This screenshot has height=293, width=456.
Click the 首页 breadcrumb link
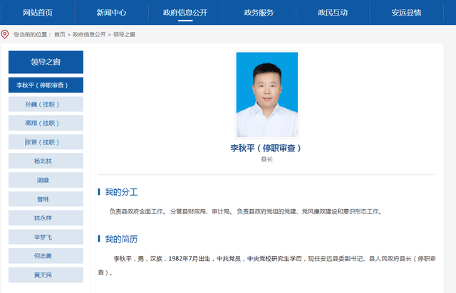tap(60, 35)
